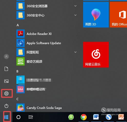
Task: Click the bilibili pink app icon
Action: [x=21, y=89]
